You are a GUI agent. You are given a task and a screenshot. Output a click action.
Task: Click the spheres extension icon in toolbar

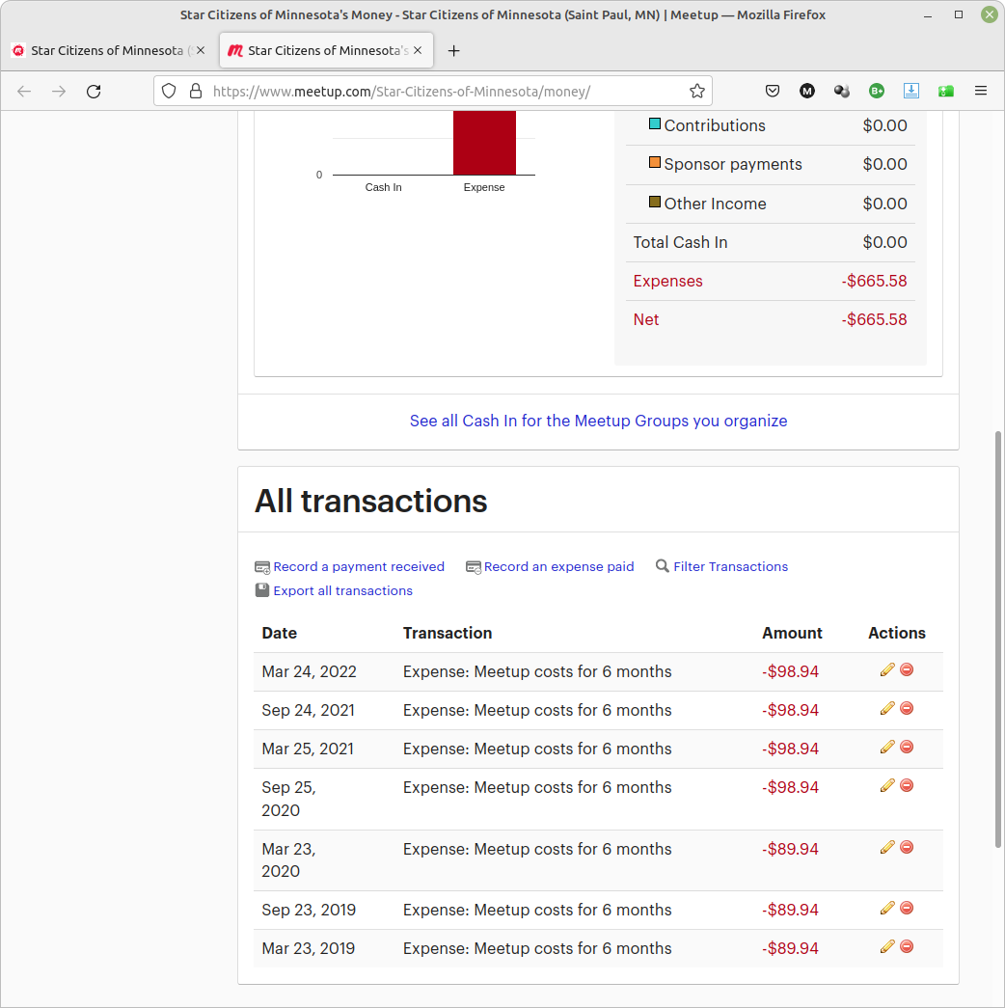[x=842, y=92]
